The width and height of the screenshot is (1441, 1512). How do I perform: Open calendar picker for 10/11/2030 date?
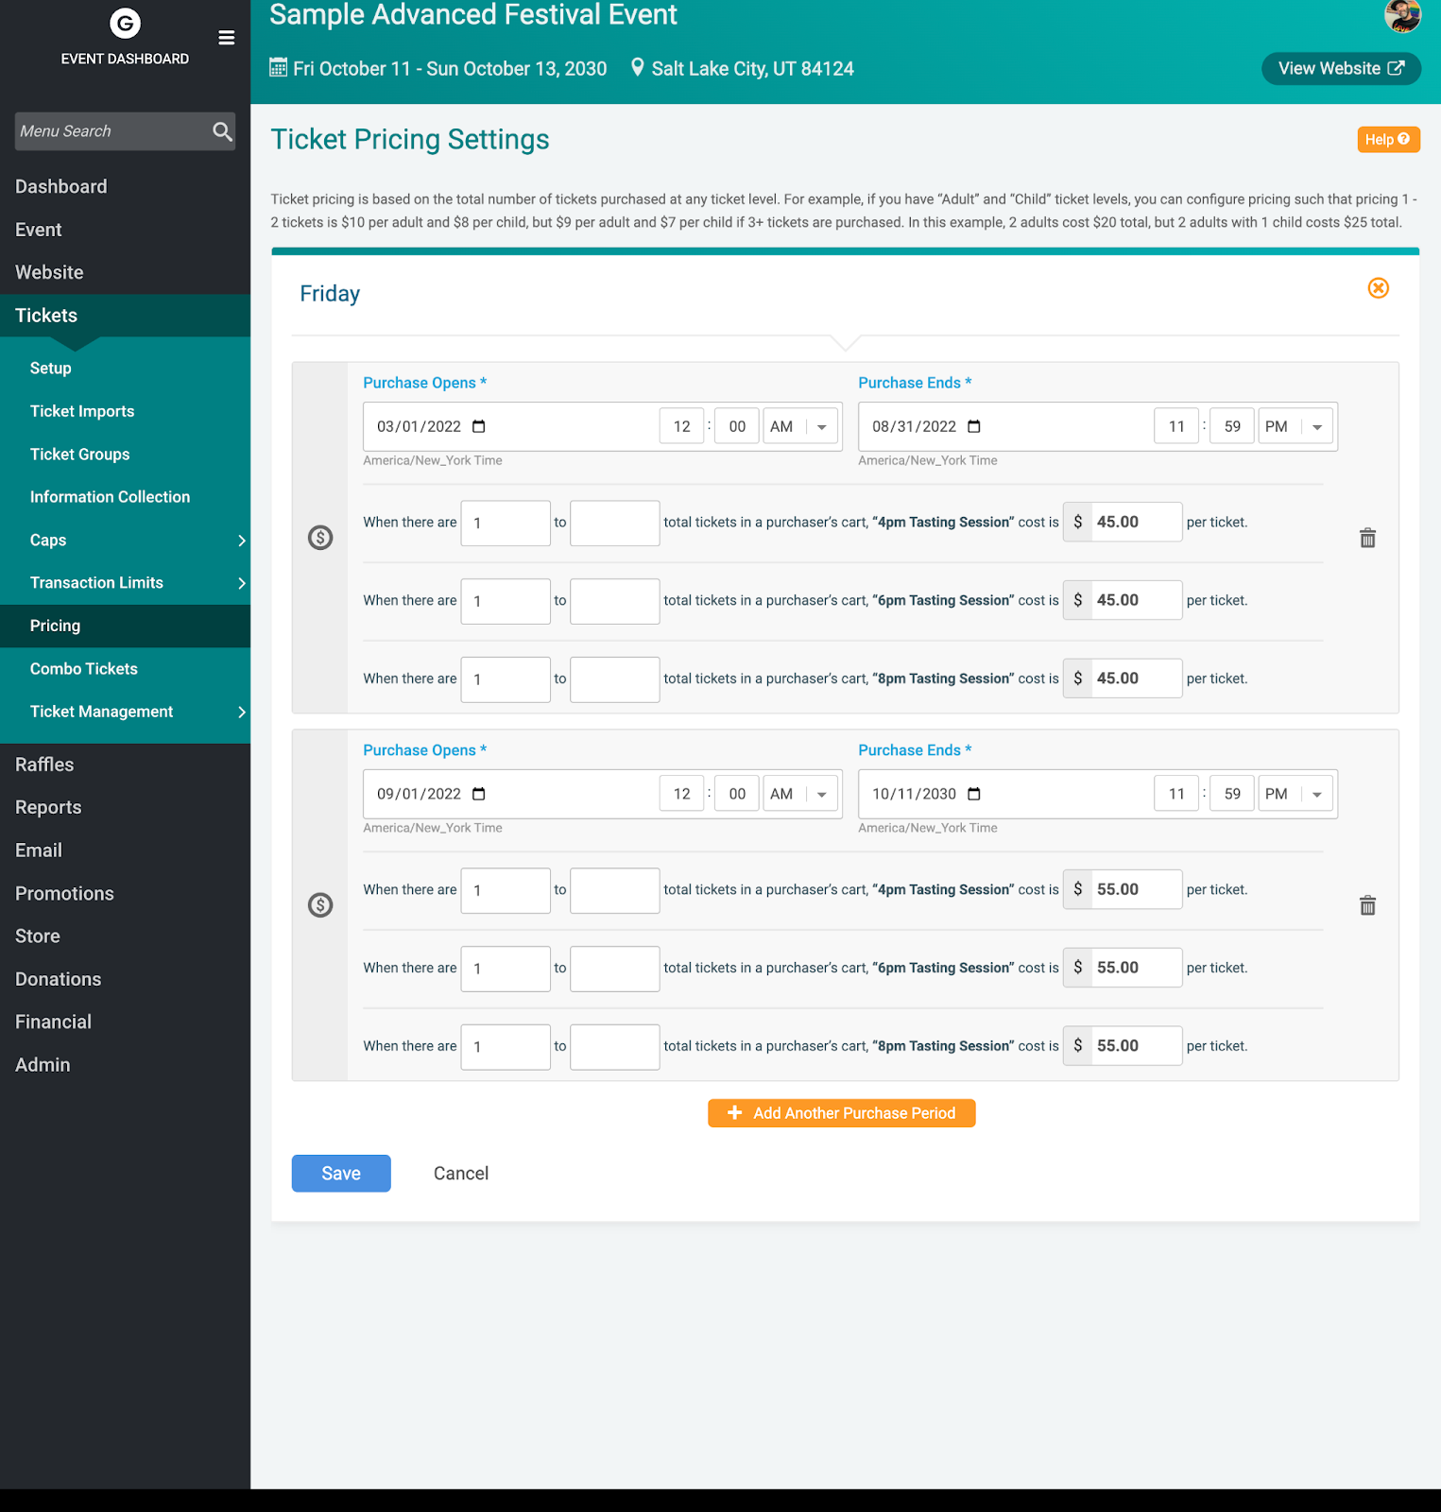(974, 794)
